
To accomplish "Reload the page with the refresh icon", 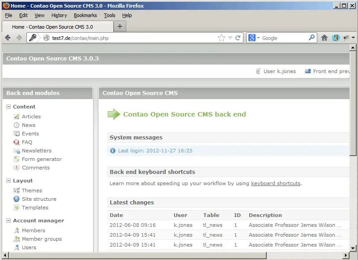I will click(x=238, y=38).
